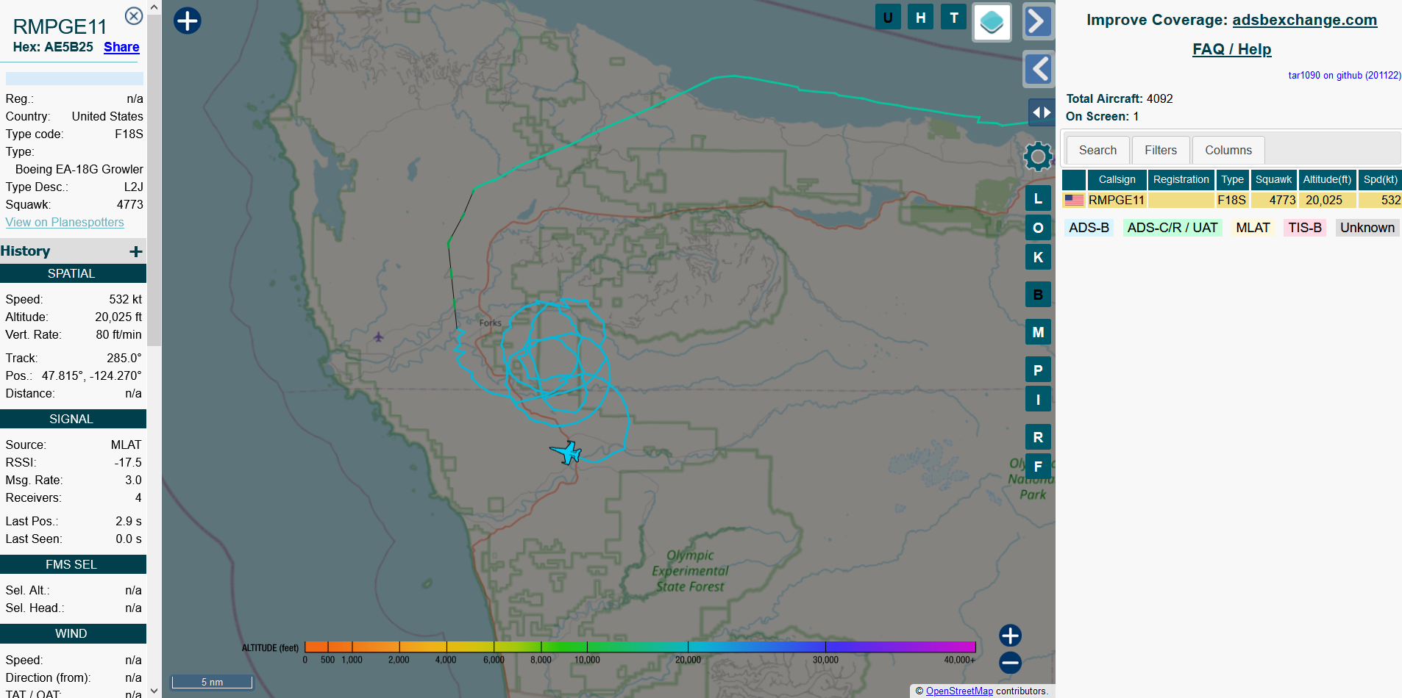Click the Unknown legend label
This screenshot has width=1402, height=698.
1367,228
